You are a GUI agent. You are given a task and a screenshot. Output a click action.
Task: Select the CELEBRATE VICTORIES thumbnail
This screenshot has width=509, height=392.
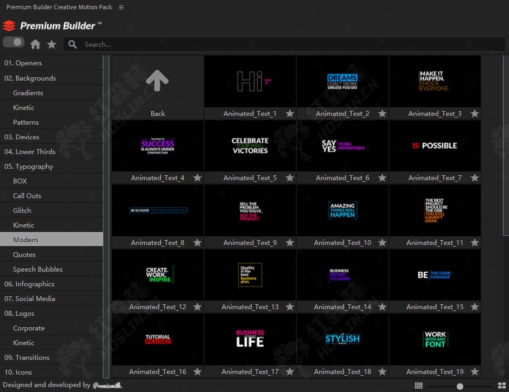(x=250, y=145)
